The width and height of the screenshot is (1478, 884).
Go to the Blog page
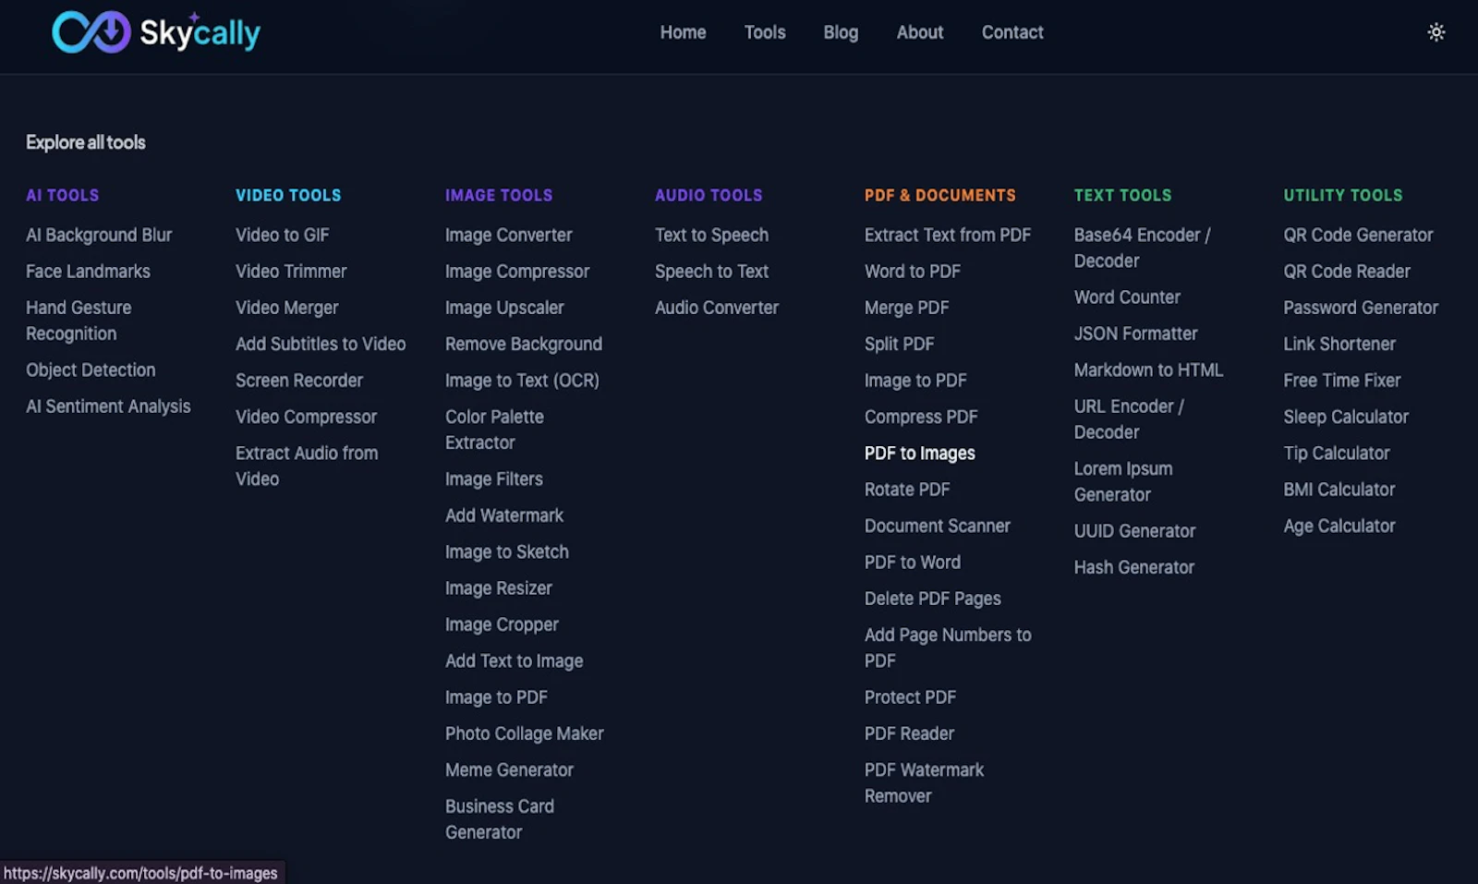pos(841,32)
